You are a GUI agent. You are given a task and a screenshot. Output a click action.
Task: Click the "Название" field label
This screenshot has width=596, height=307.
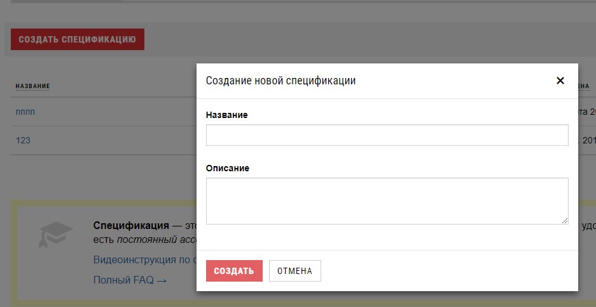(227, 115)
